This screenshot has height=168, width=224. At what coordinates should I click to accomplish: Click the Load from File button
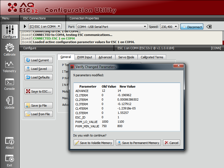point(39,114)
